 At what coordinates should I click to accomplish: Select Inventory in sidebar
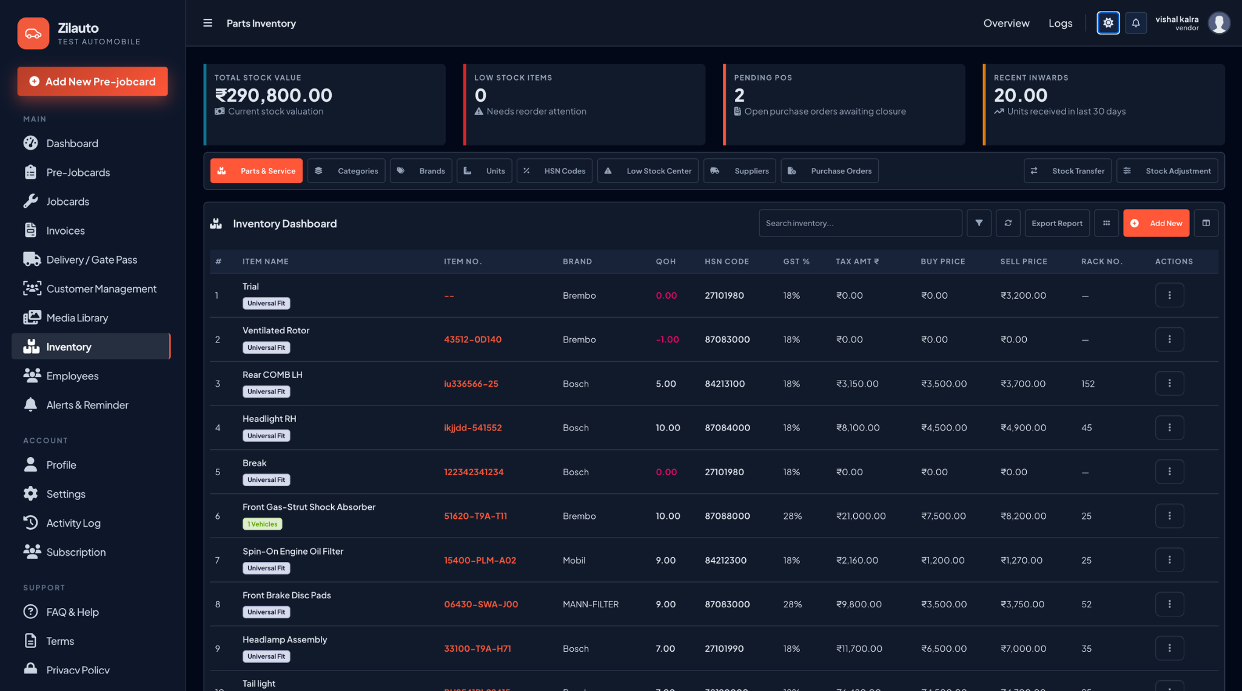tap(91, 347)
